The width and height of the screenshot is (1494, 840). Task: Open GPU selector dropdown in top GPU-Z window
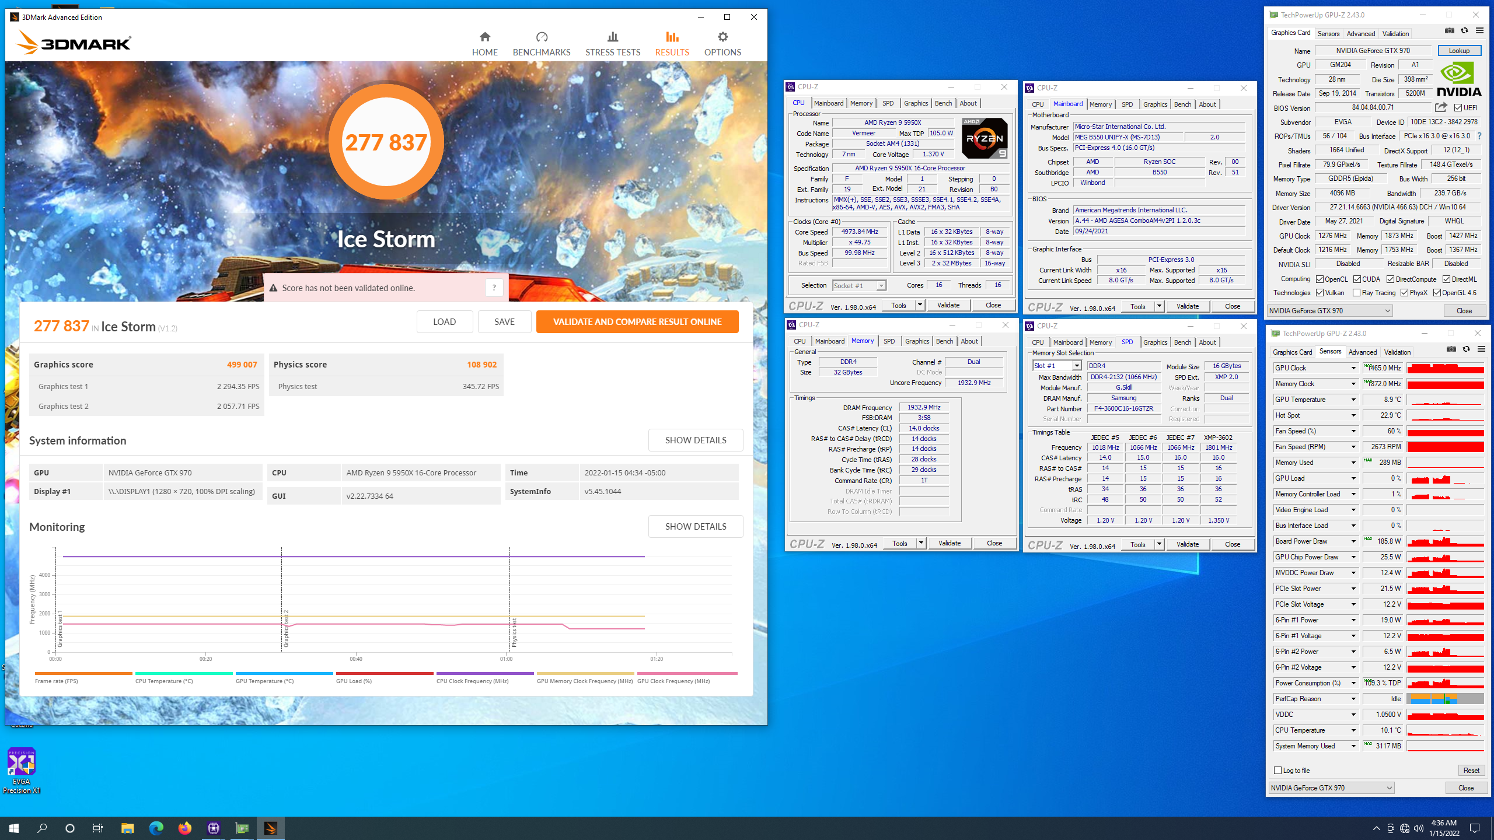click(1329, 311)
